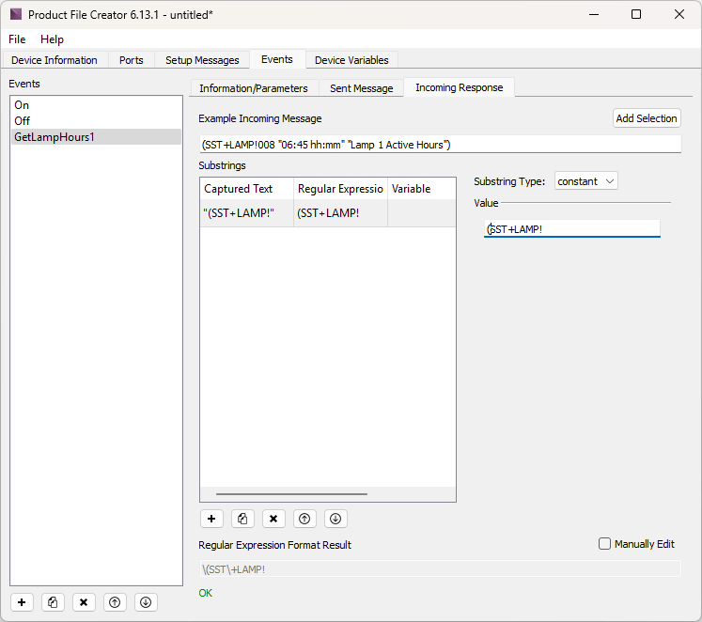The image size is (702, 622).
Task: Open the File menu
Action: click(x=18, y=39)
